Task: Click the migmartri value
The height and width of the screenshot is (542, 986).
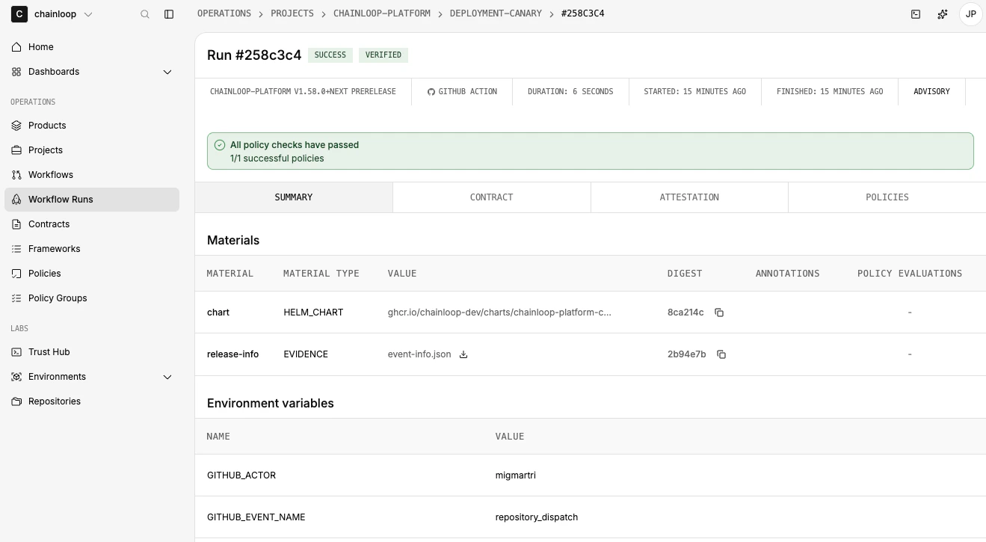Action: tap(516, 475)
